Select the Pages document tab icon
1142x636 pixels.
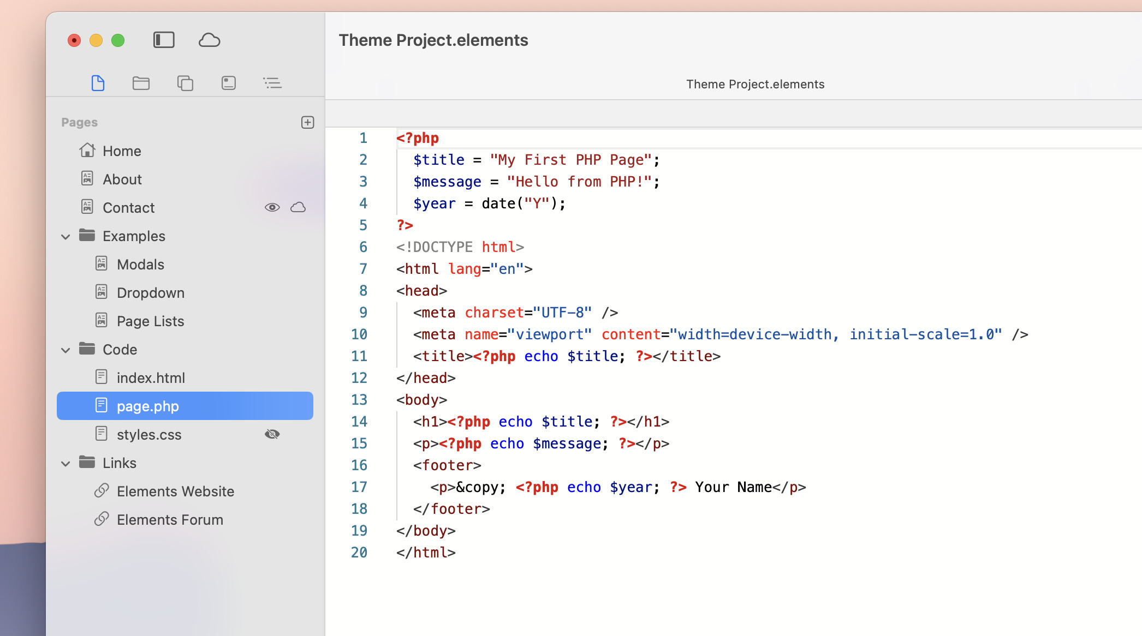point(98,83)
